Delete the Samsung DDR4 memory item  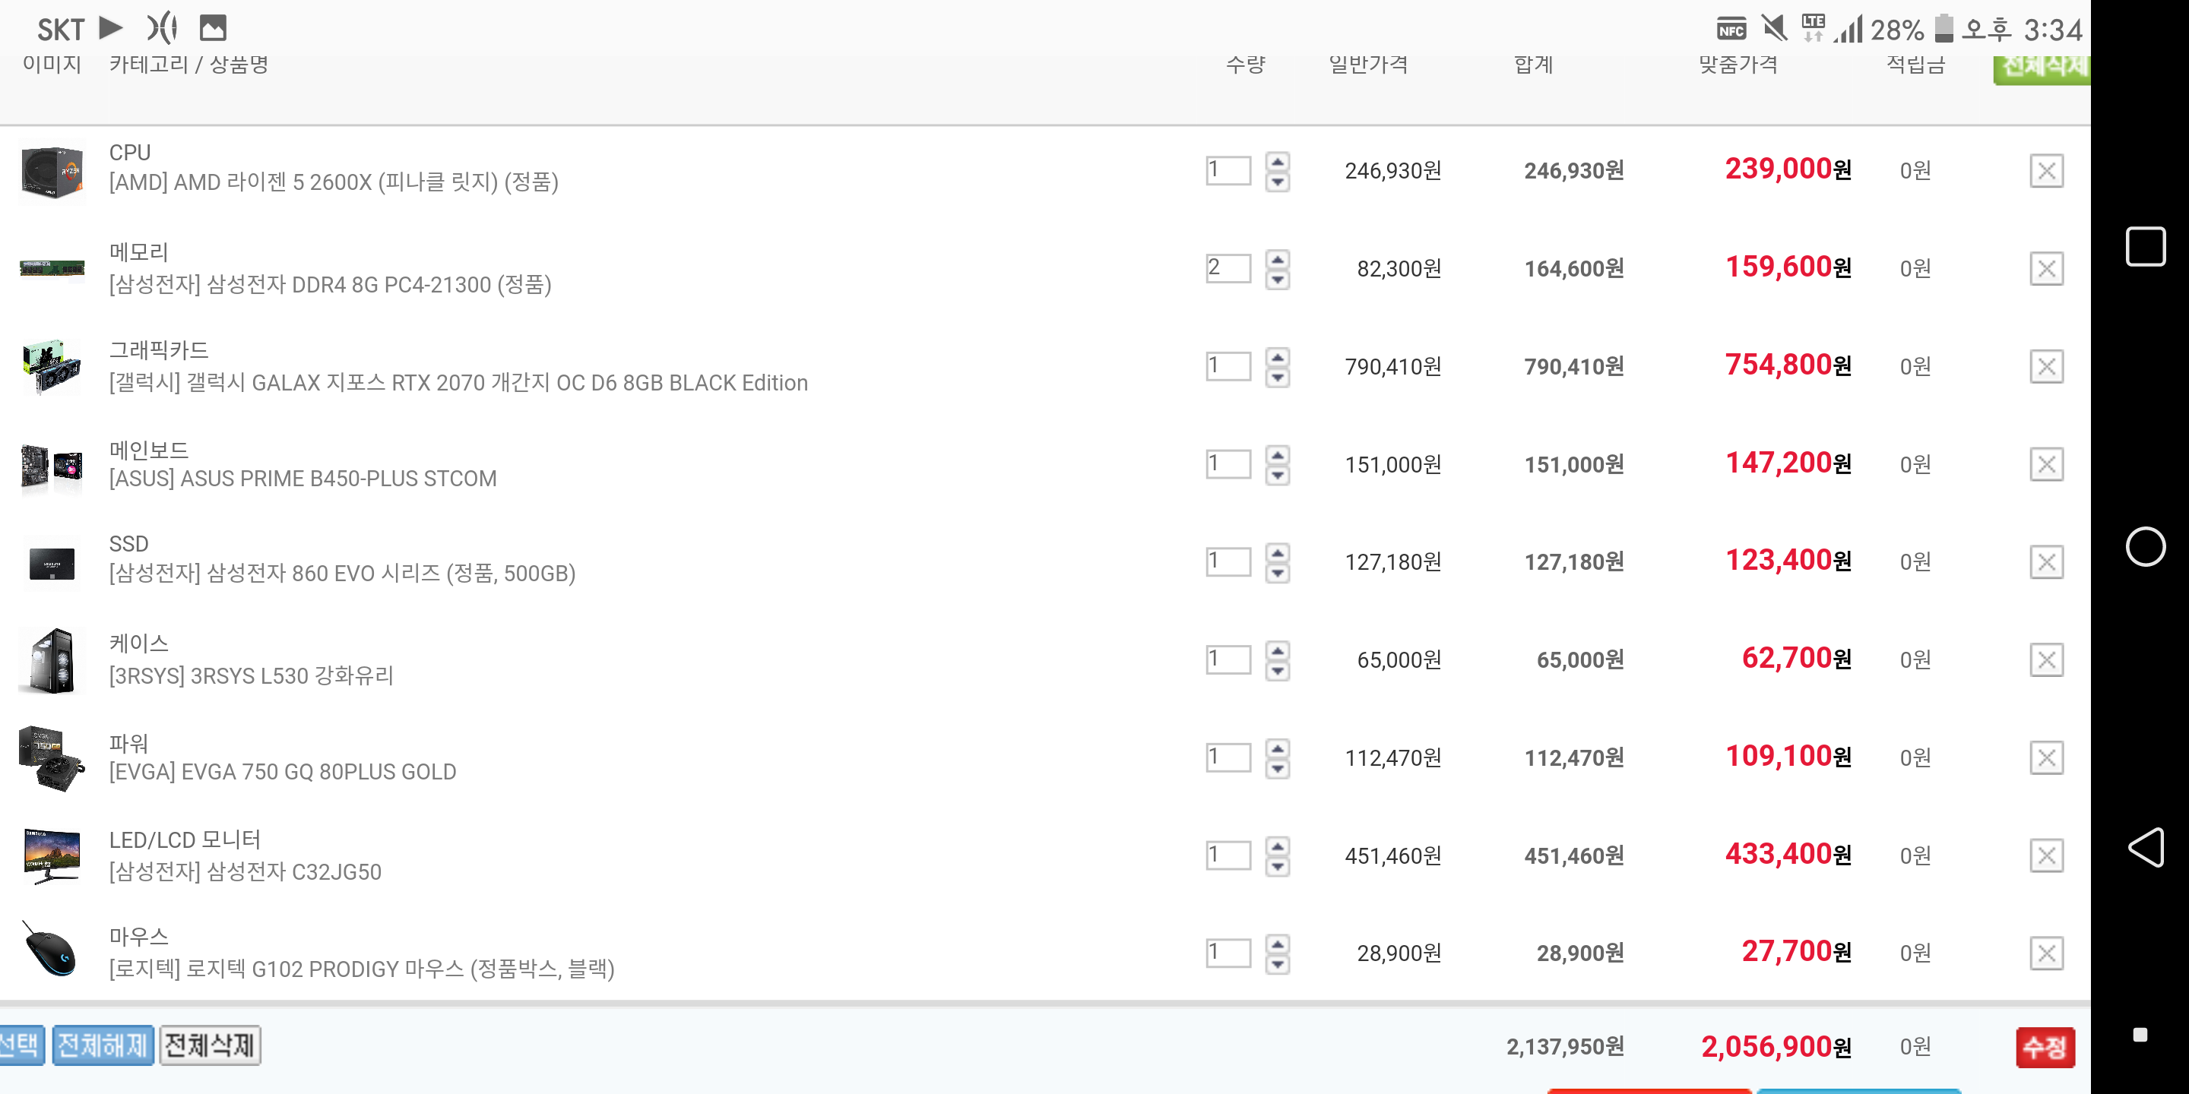point(2045,269)
